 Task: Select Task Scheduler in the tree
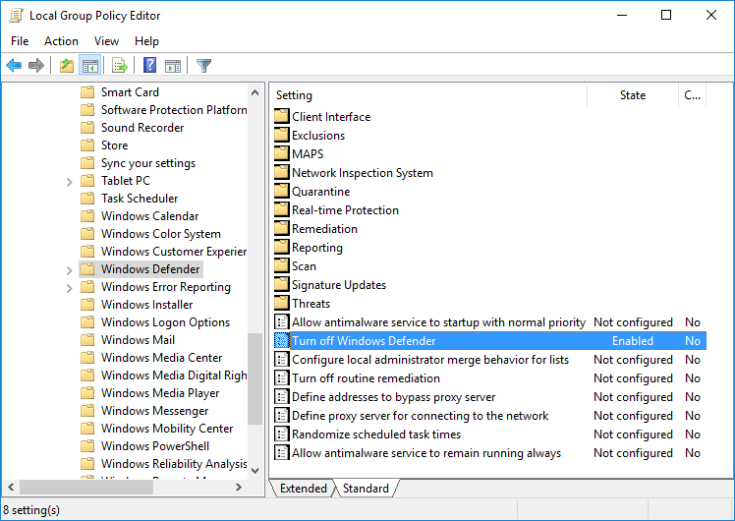(x=140, y=199)
